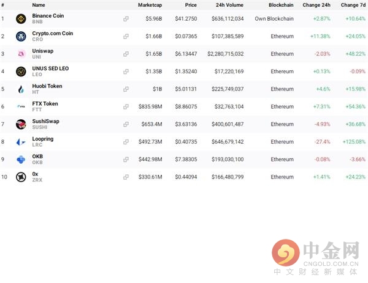Select the $835.98M marketcap cell

click(x=150, y=106)
